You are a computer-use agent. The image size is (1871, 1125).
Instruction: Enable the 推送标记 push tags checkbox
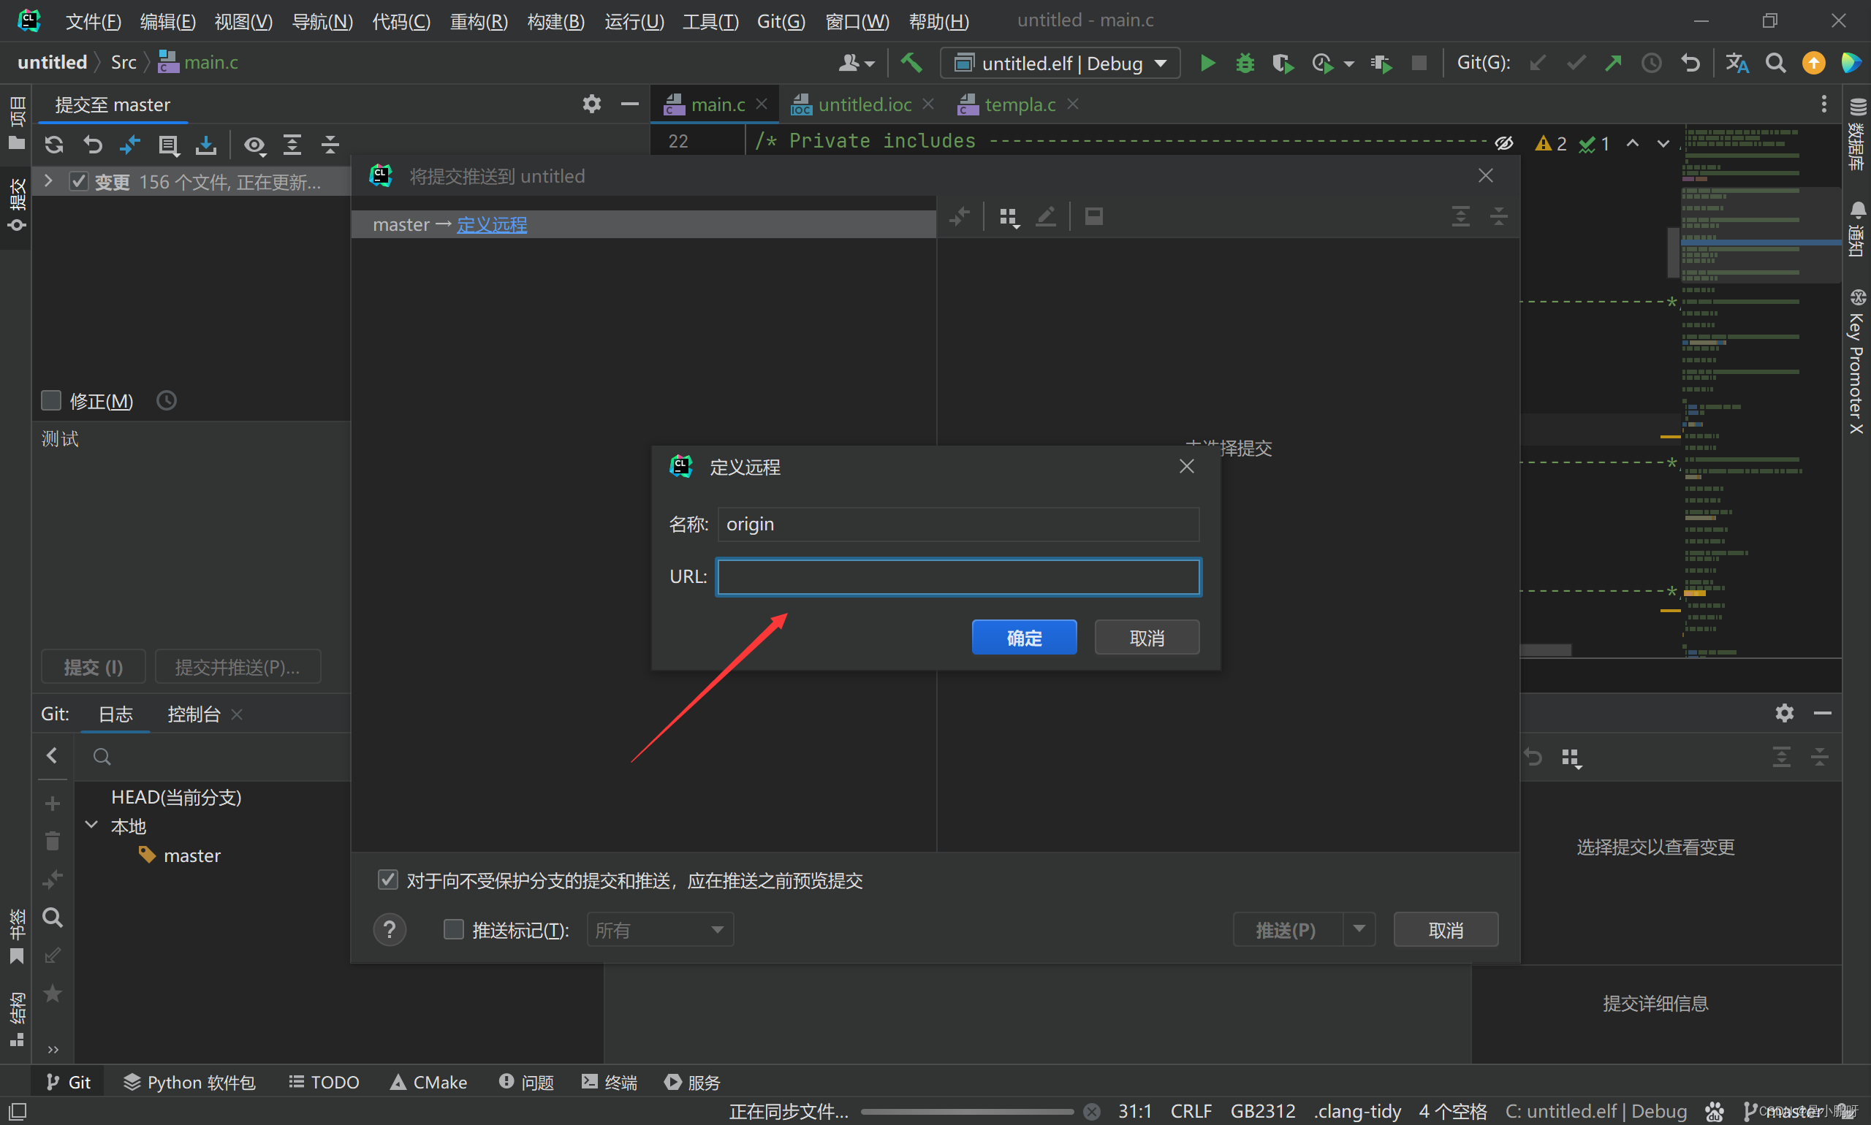(454, 929)
